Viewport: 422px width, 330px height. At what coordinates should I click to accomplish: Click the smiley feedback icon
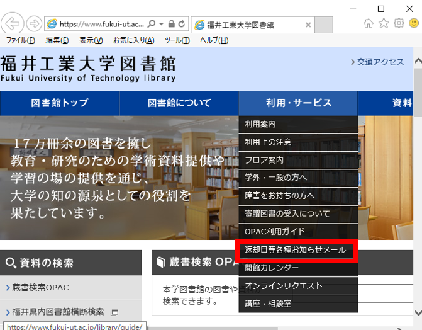[414, 23]
